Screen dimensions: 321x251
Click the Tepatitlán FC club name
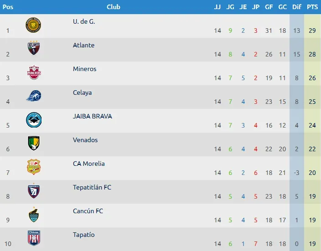(92, 187)
